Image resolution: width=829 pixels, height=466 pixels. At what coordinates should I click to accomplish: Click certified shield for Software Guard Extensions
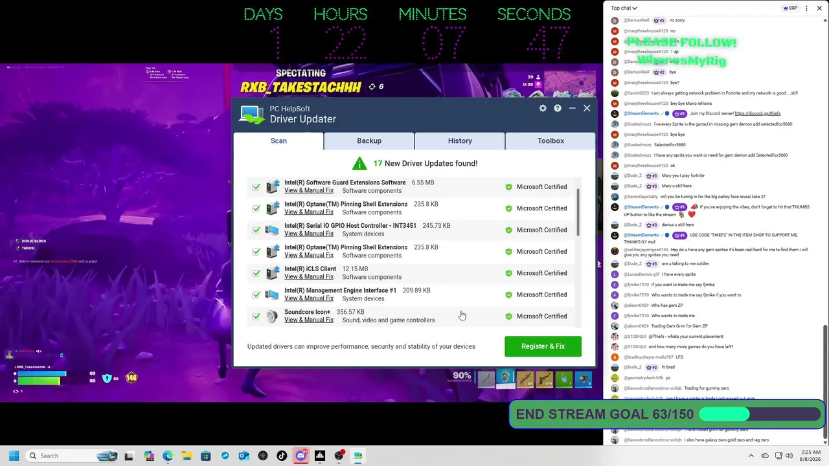point(508,187)
